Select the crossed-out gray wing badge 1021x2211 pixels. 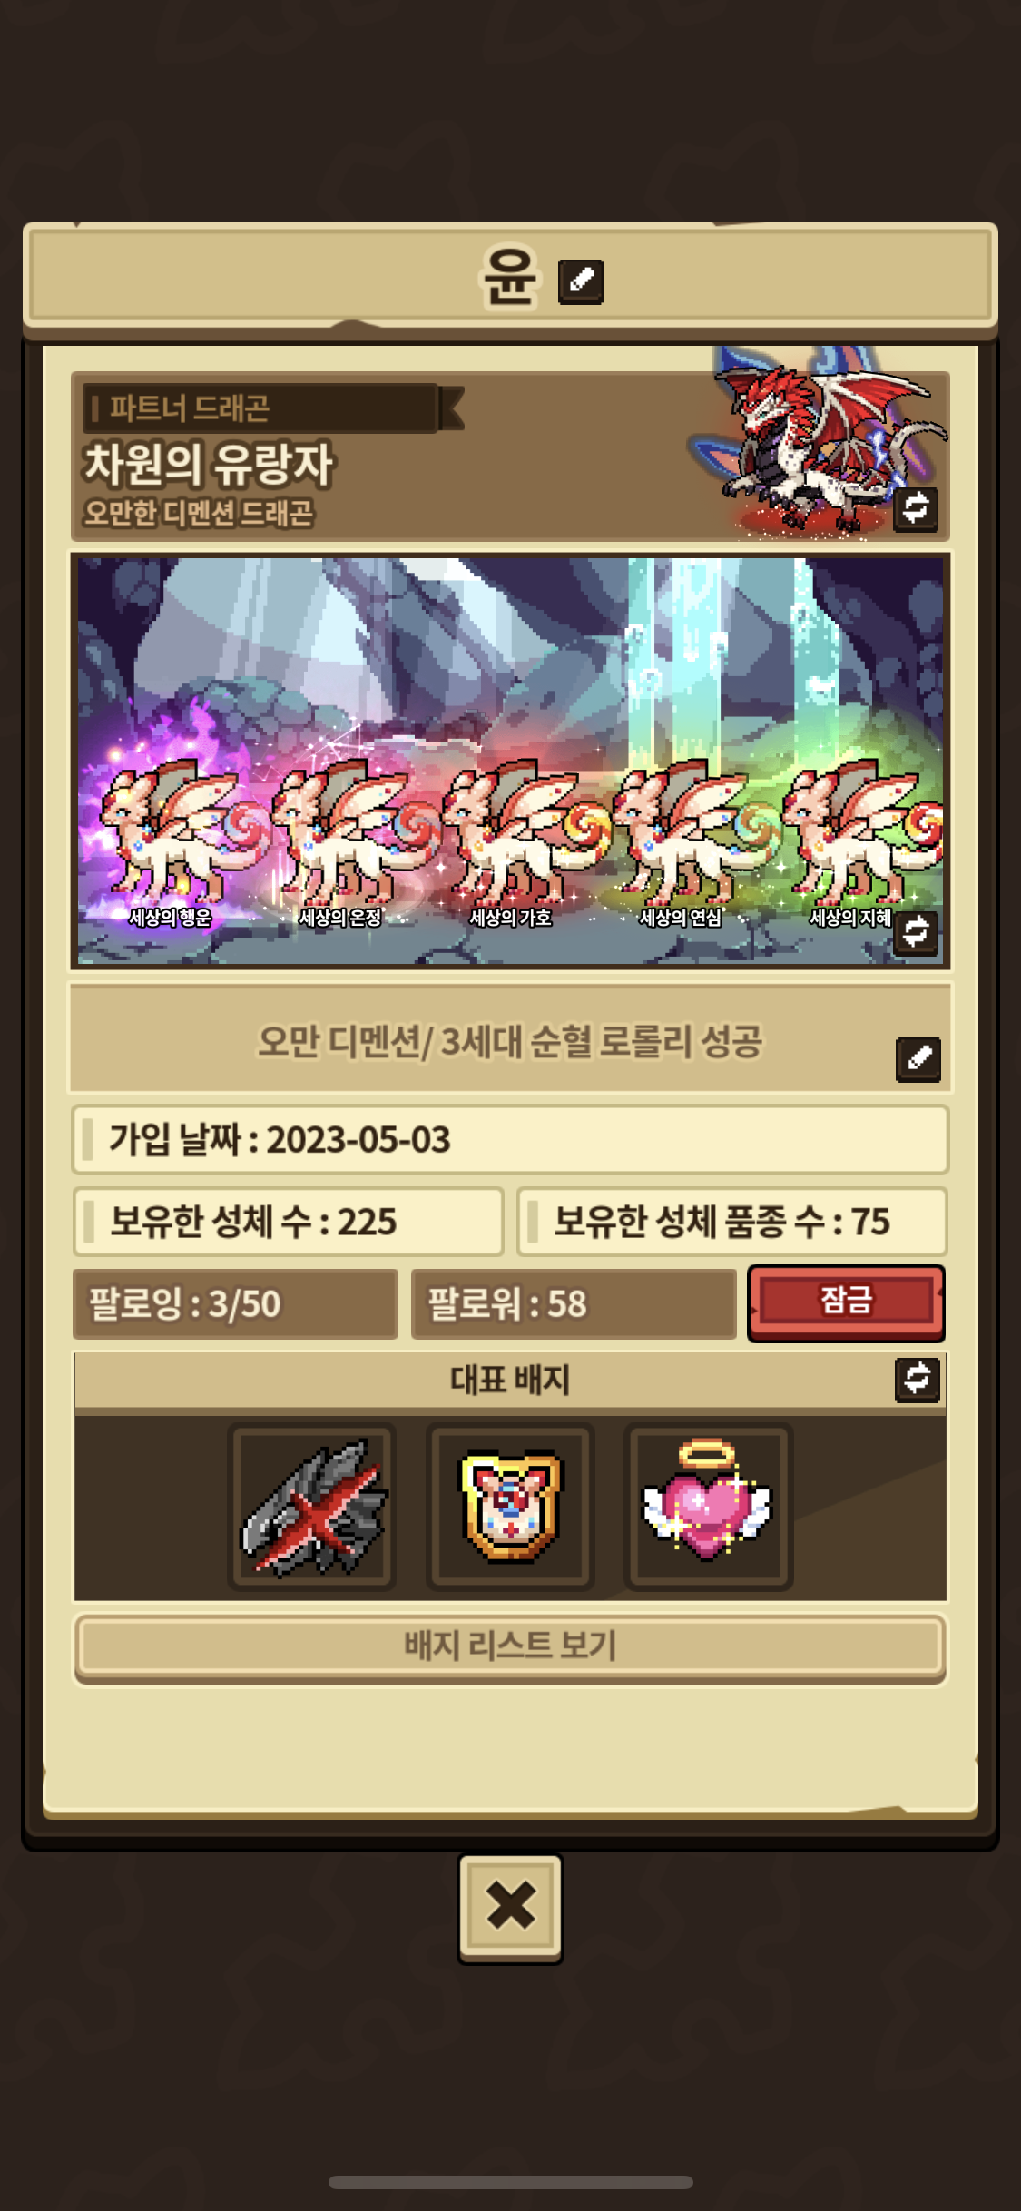[312, 1507]
